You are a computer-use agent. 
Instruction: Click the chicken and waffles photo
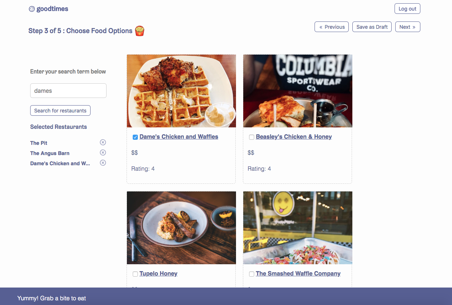click(x=181, y=91)
